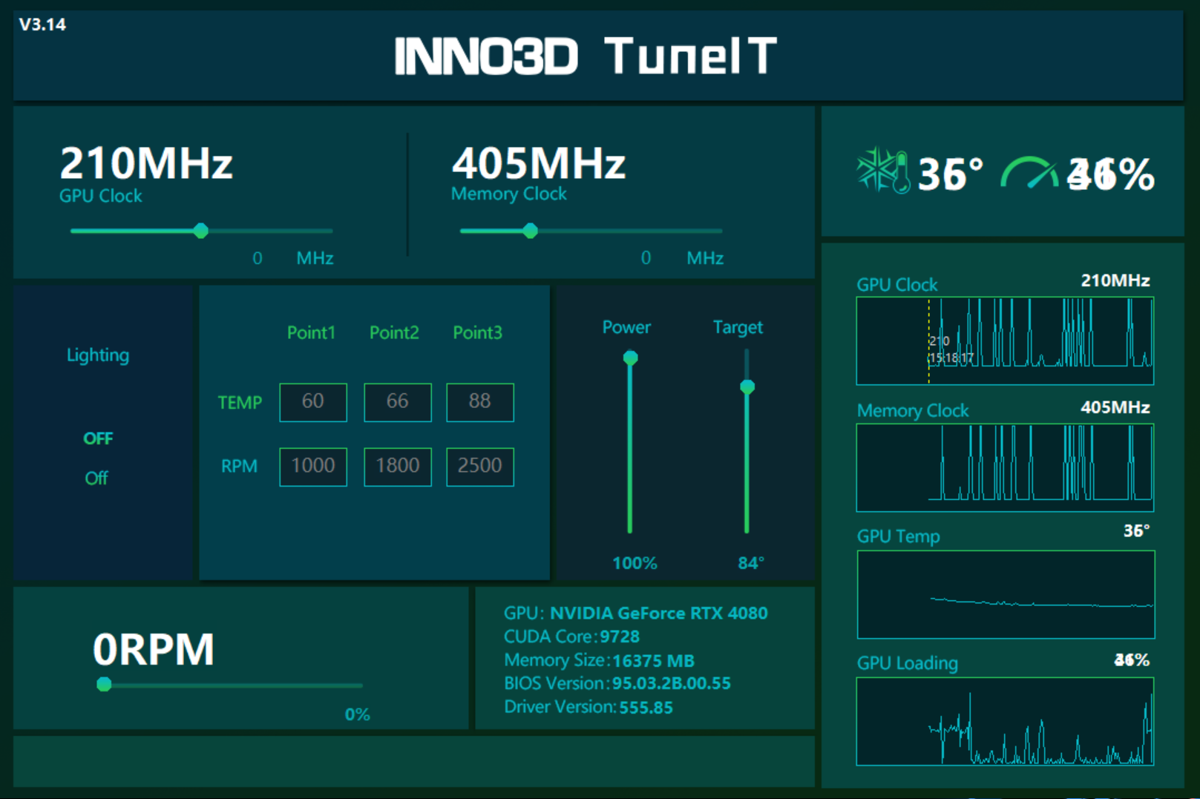Viewport: 1200px width, 799px height.
Task: Click the V3.14 version label
Action: click(42, 24)
